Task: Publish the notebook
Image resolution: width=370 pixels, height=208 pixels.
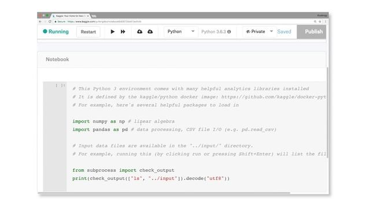Action: tap(312, 32)
